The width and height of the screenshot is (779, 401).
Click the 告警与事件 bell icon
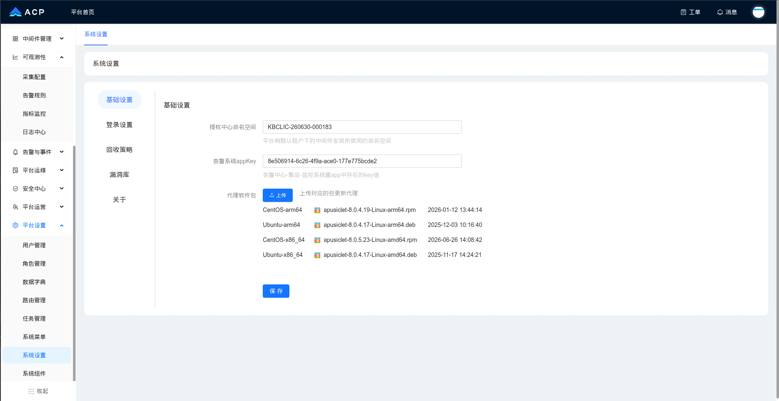click(x=15, y=152)
